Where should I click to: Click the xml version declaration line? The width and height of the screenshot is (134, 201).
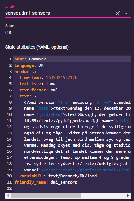click(72, 102)
